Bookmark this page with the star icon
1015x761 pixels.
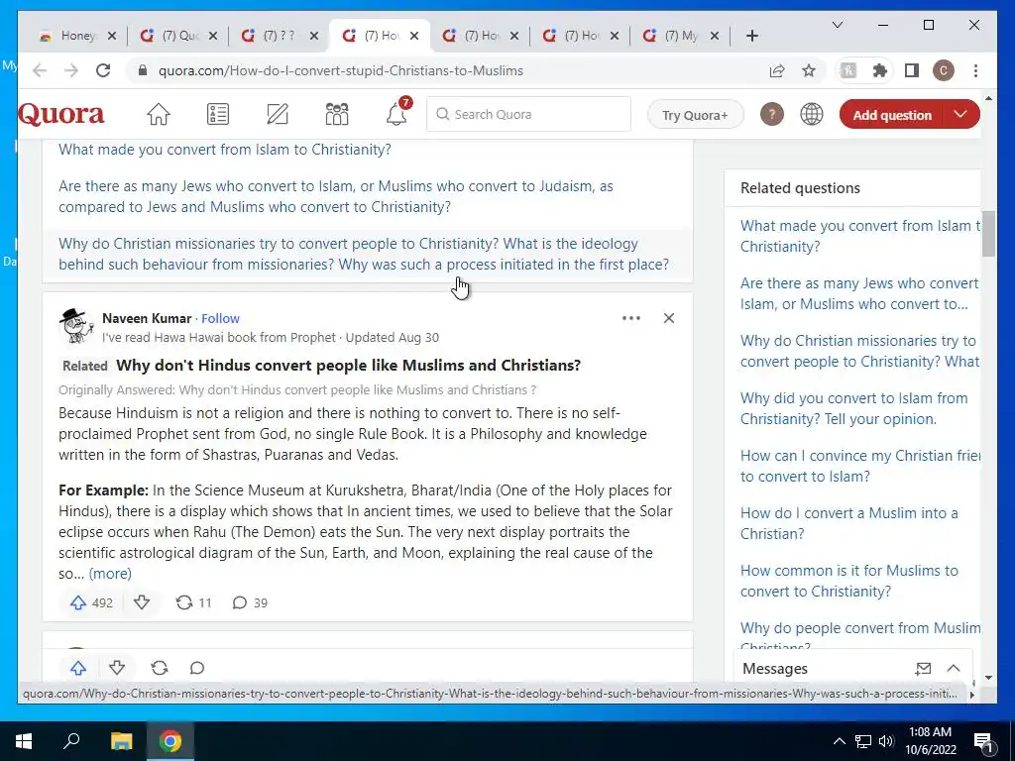(x=809, y=70)
